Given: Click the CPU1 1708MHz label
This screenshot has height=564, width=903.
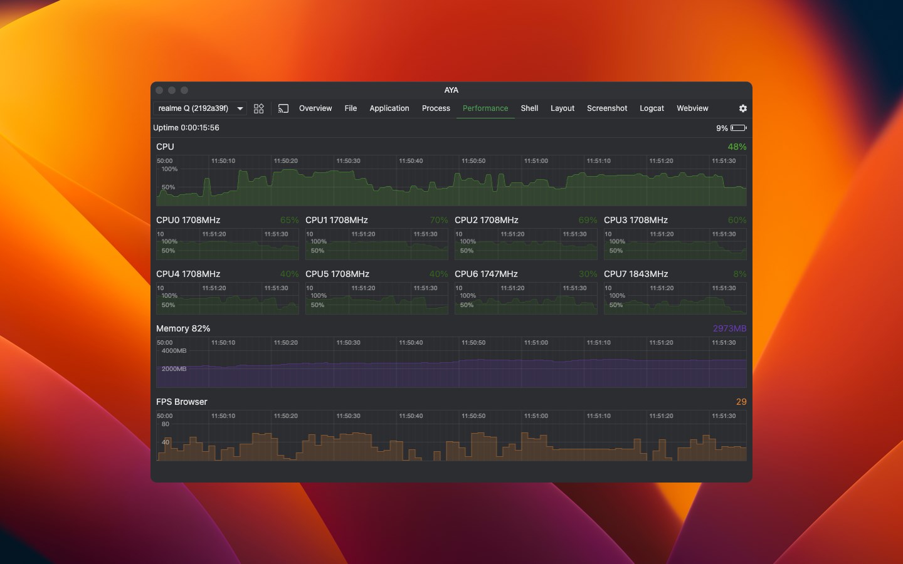Looking at the screenshot, I should click(x=337, y=220).
